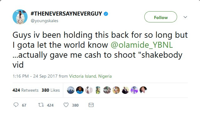Open the @olamide_YBNL mention link
This screenshot has height=116, width=200.
[142, 45]
